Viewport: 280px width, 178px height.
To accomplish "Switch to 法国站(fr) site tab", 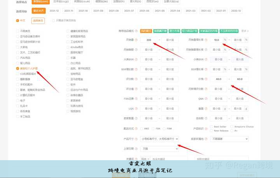I will coord(119,2).
